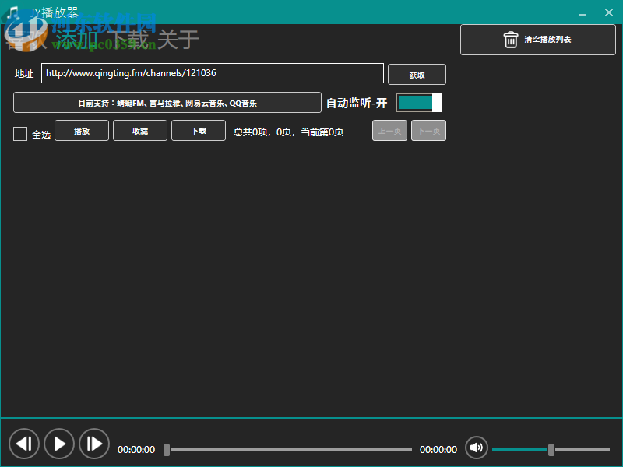
Task: Adjust the volume slider
Action: pyautogui.click(x=553, y=449)
